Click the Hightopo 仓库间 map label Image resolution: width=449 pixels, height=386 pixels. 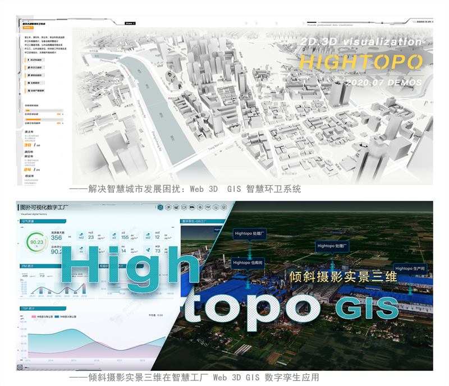click(x=248, y=263)
